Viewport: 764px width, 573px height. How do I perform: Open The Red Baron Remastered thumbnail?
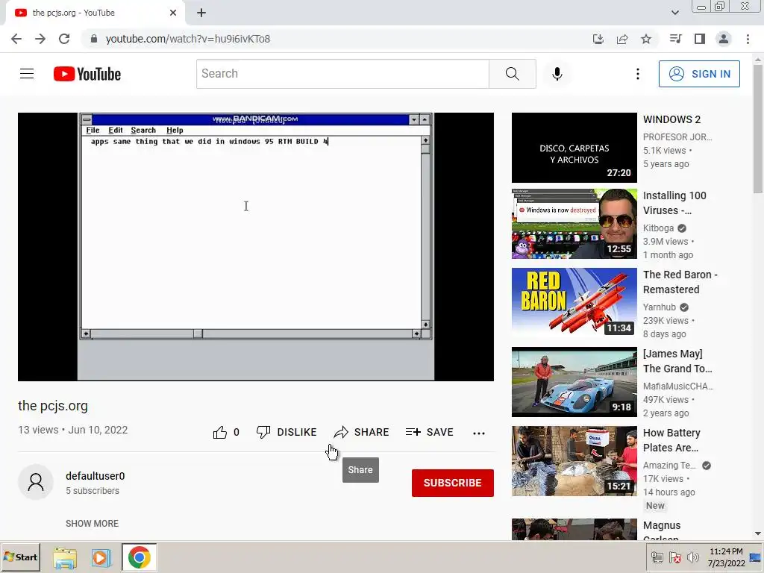click(x=574, y=303)
